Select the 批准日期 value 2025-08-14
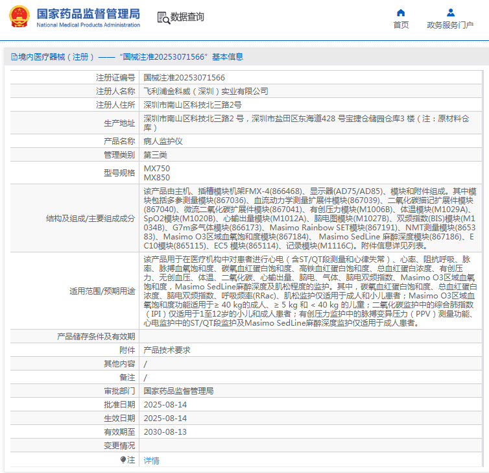 pos(165,405)
